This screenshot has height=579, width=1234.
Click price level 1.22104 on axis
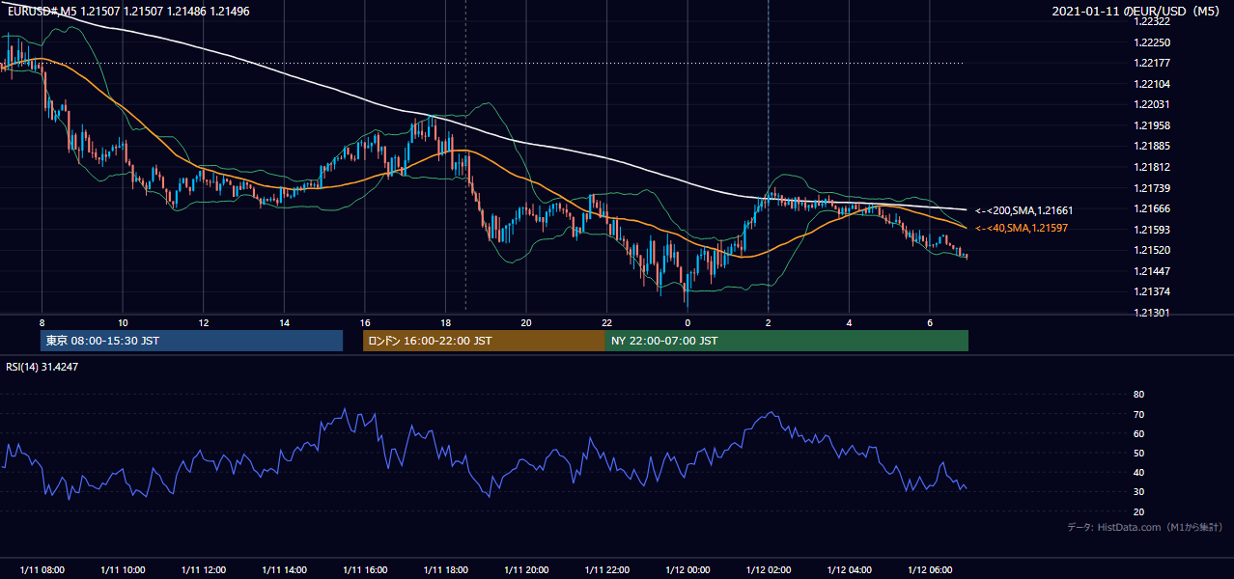1151,84
